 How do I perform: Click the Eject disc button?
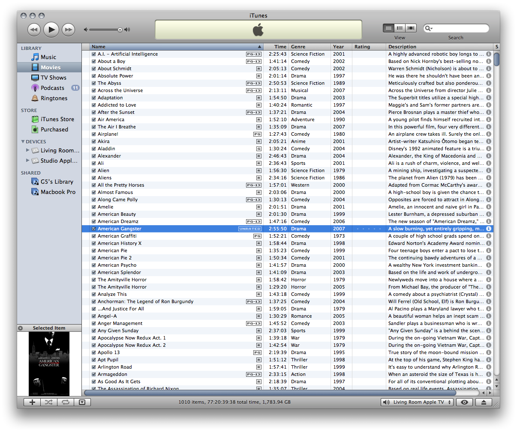pyautogui.click(x=484, y=402)
